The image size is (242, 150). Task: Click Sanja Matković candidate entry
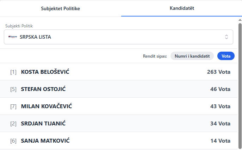(x=45, y=141)
